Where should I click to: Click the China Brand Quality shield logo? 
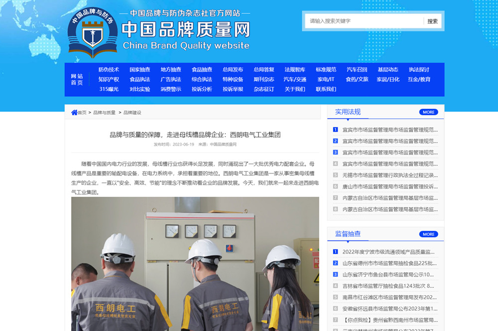point(93,33)
